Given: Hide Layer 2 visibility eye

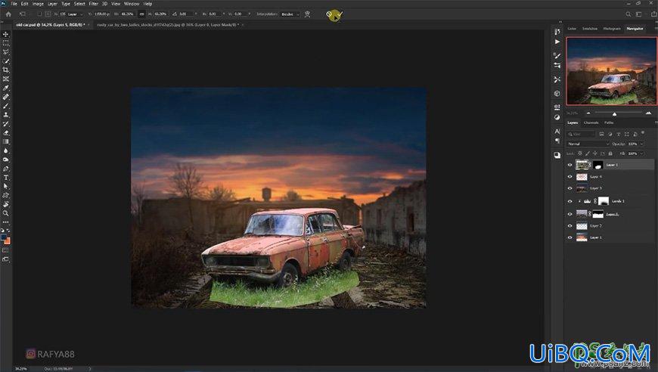Looking at the screenshot, I should tap(570, 225).
